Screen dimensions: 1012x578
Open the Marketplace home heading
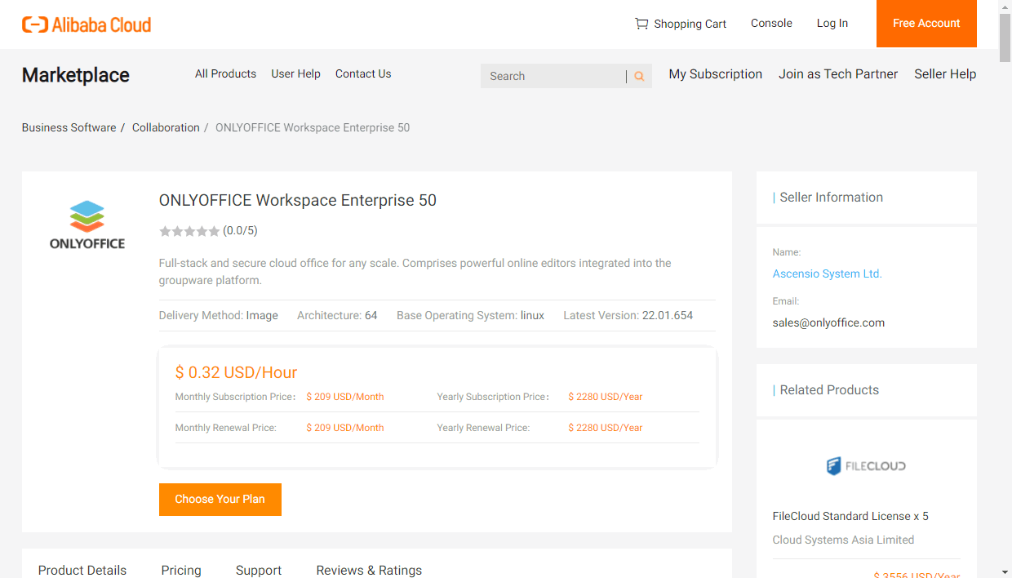coord(76,75)
